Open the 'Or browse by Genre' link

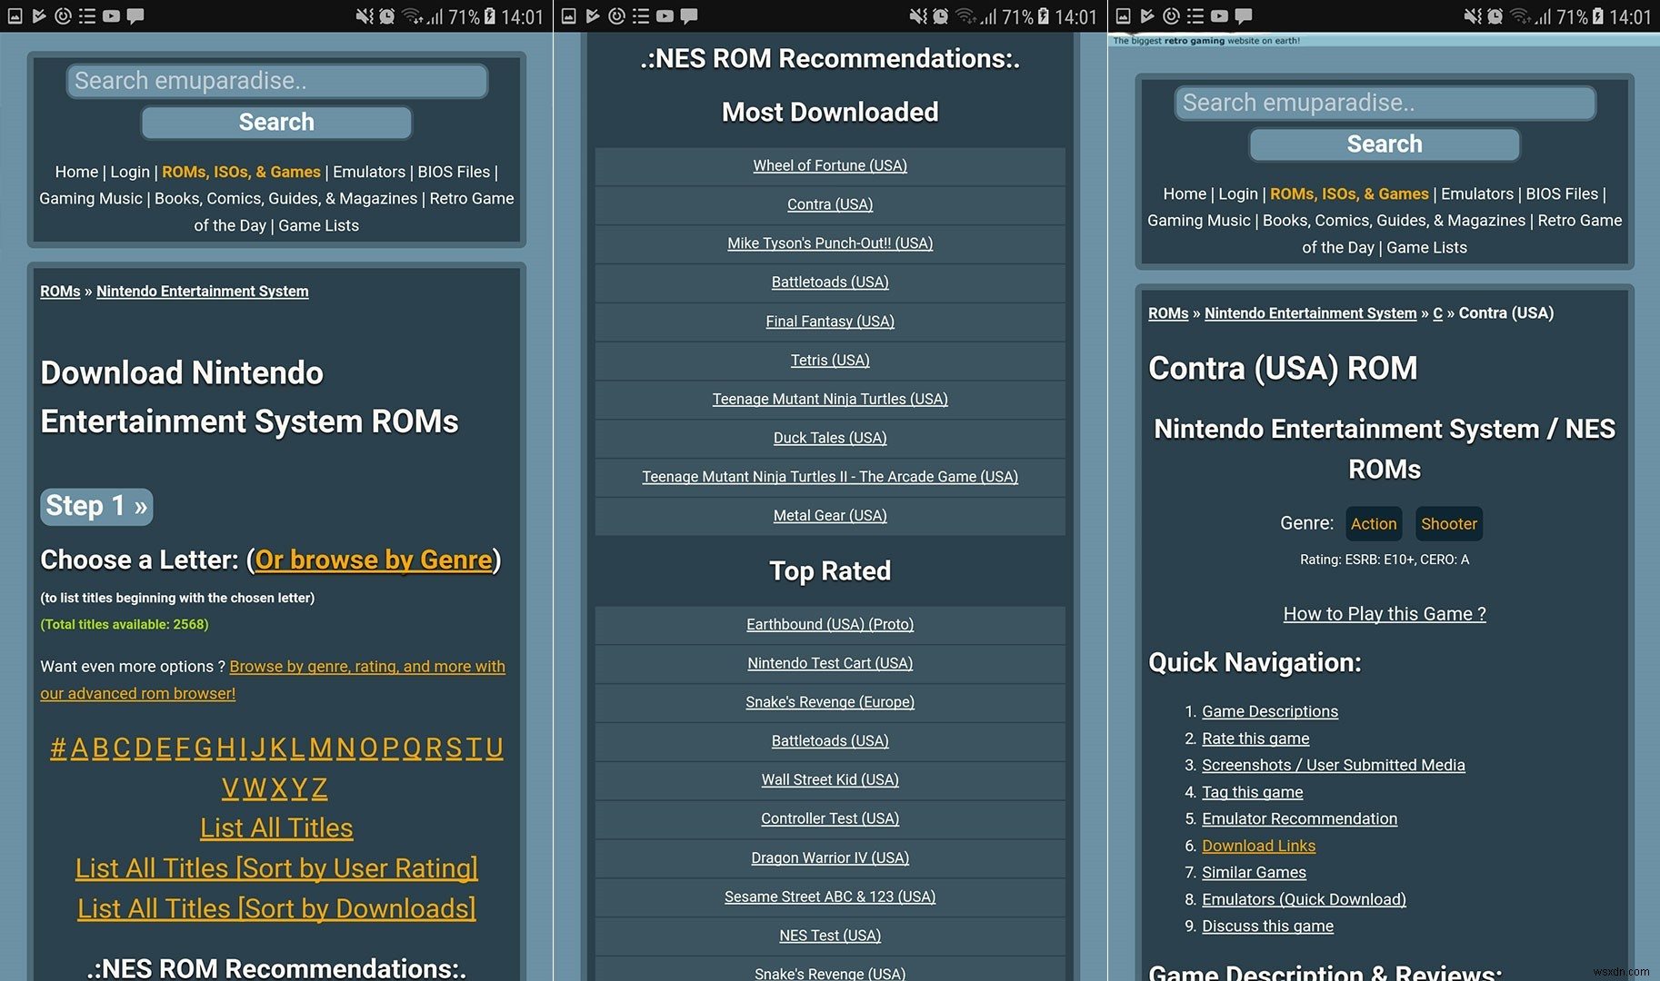[x=372, y=560]
